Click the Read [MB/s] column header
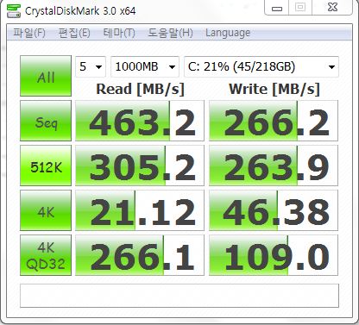The image size is (359, 325). [140, 89]
